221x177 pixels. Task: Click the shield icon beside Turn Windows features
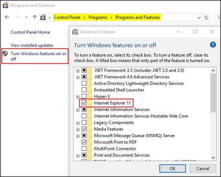[6, 53]
